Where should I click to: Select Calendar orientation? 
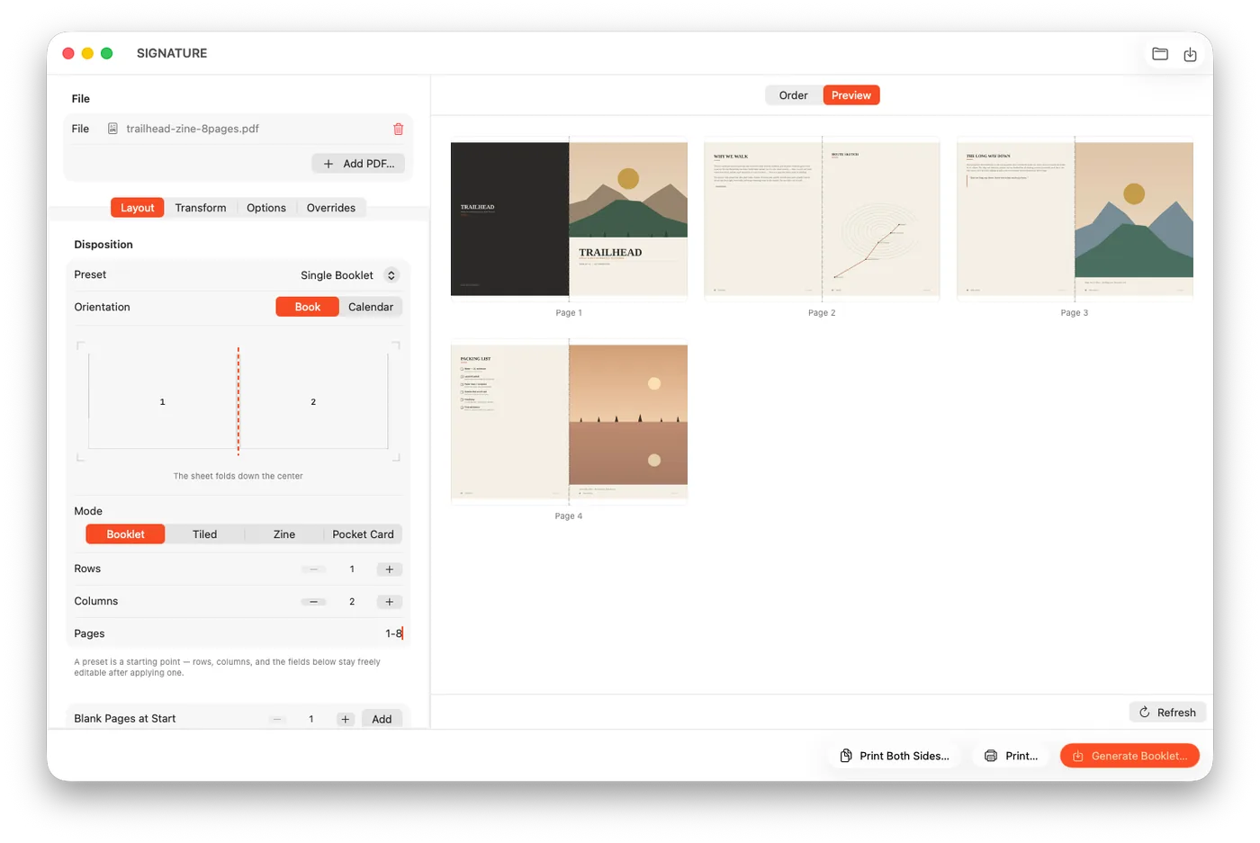point(371,307)
